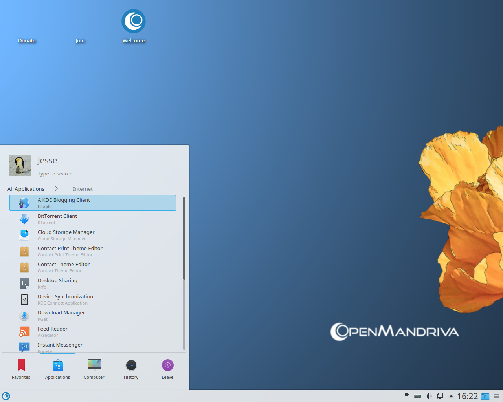Launch Contact Theme Editor icon

click(x=24, y=267)
